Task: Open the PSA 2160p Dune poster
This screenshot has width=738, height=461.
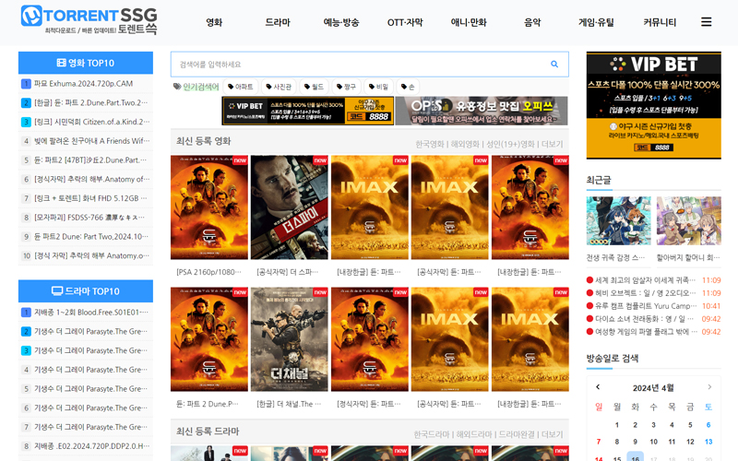Action: (x=209, y=207)
